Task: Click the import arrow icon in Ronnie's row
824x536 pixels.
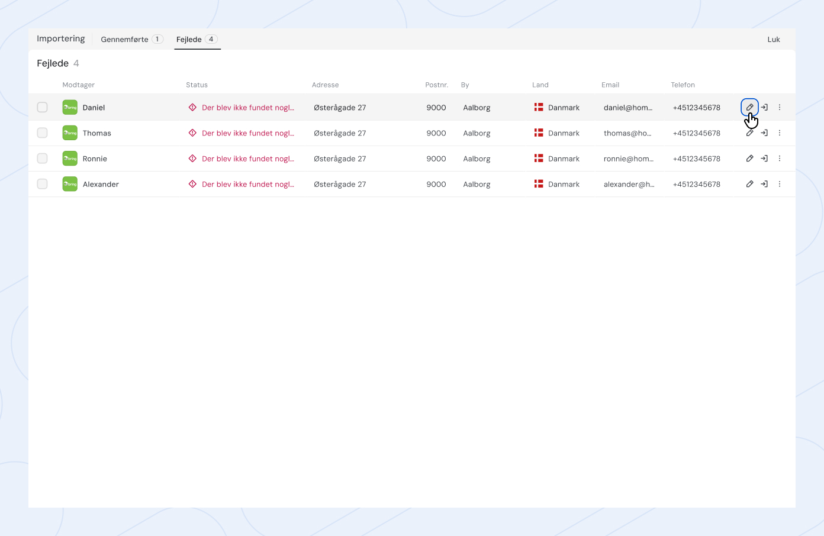Action: pyautogui.click(x=764, y=159)
